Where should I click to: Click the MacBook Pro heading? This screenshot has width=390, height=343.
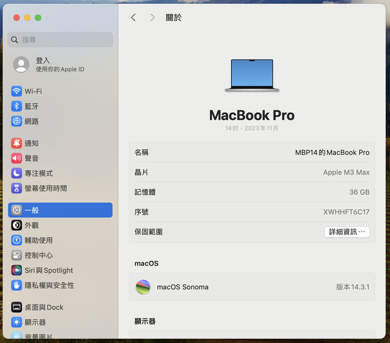pos(252,115)
